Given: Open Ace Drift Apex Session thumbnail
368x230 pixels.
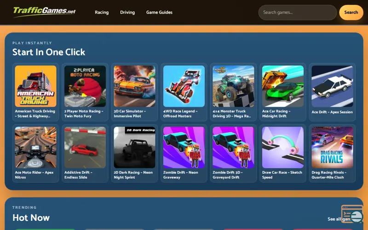Looking at the screenshot, I should coord(332,86).
